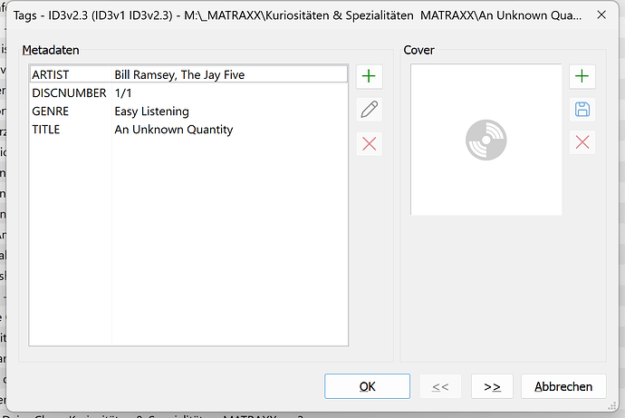Go to previous file with <<

coord(440,386)
